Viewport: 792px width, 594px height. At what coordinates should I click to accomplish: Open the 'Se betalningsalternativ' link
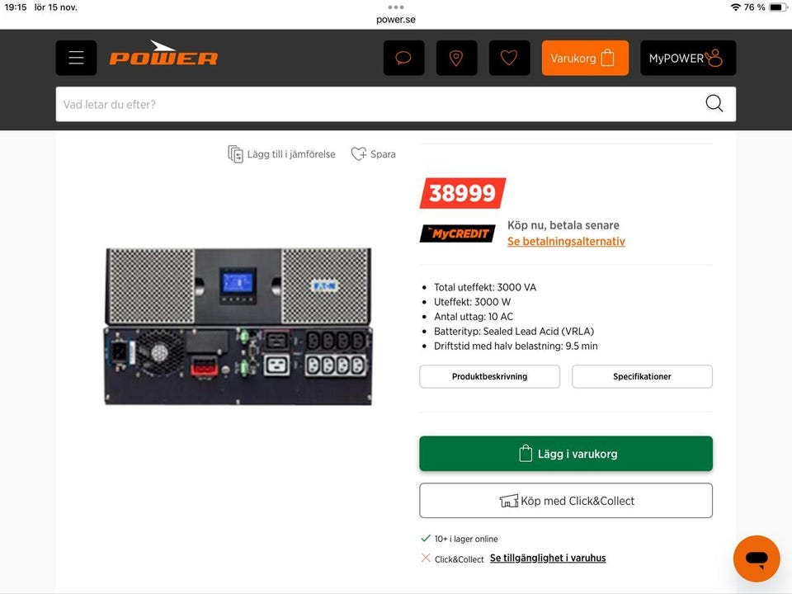(x=566, y=242)
